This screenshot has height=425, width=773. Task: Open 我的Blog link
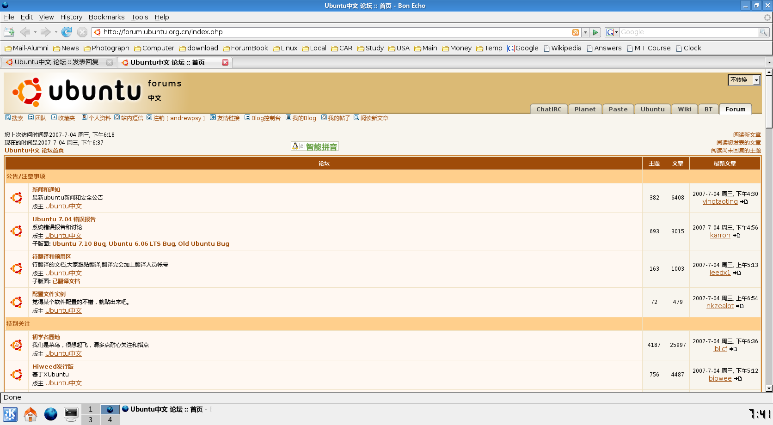point(301,118)
